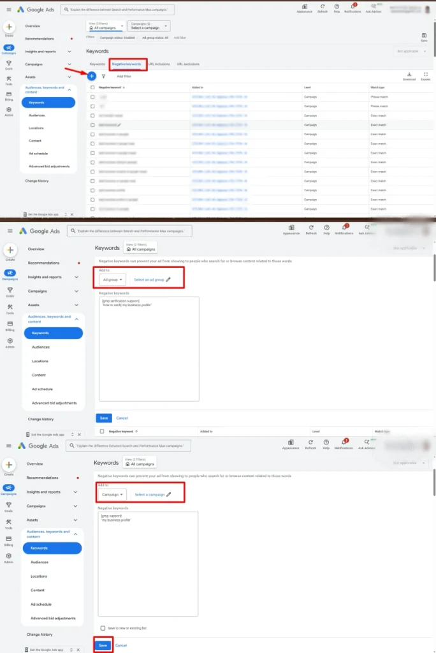Click the page scrollbar in the Campaign-level screenshot
Image resolution: width=436 pixels, height=653 pixels.
[434, 482]
